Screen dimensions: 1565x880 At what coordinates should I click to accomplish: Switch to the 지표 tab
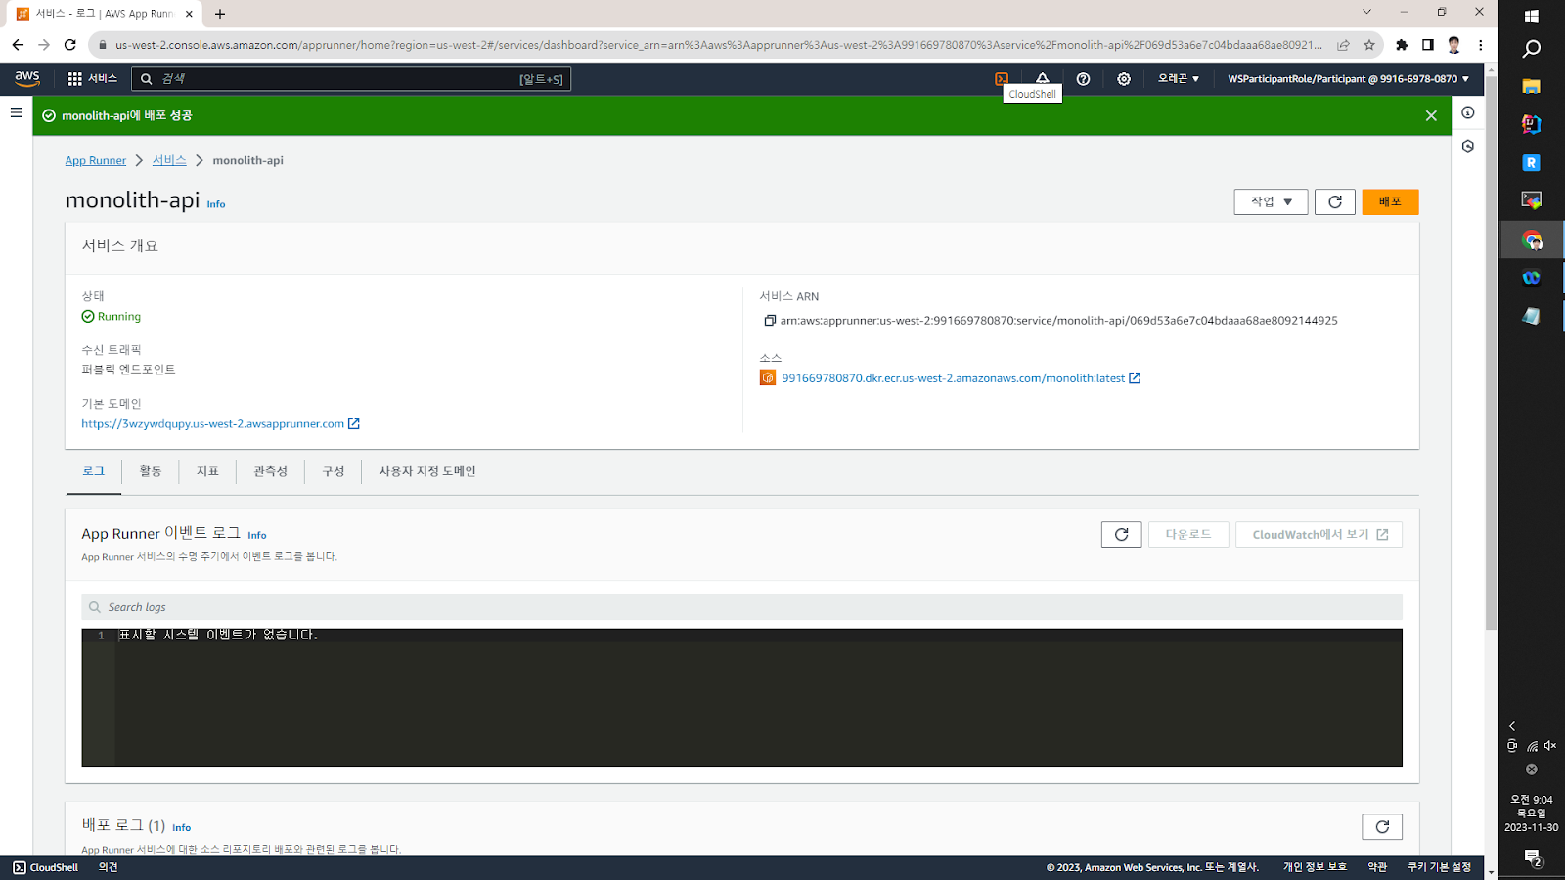pos(207,471)
